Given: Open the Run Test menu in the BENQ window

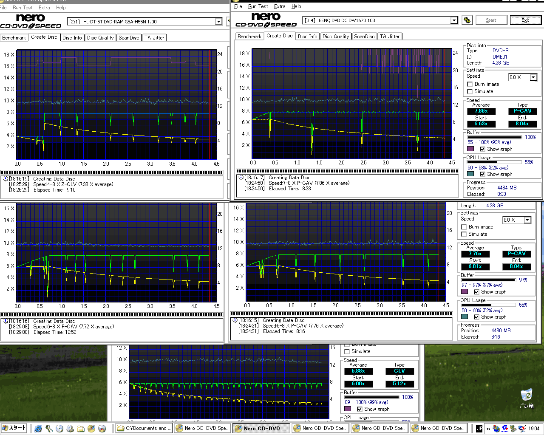Looking at the screenshot, I should point(258,6).
